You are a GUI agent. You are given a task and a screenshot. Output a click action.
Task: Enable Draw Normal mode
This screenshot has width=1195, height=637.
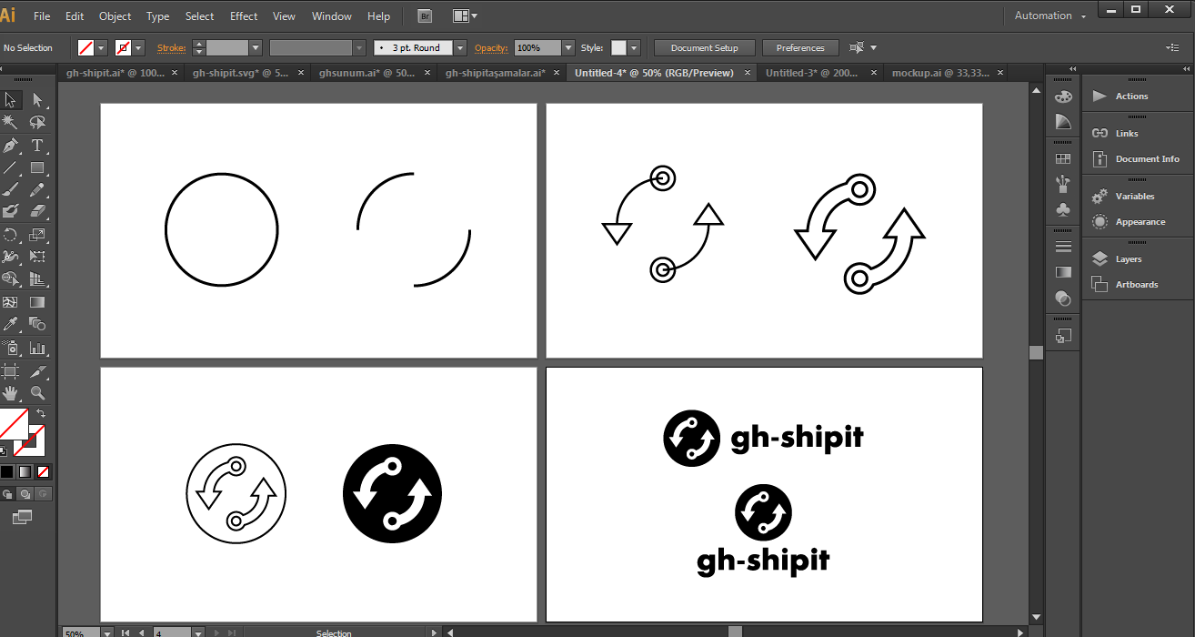click(x=7, y=494)
